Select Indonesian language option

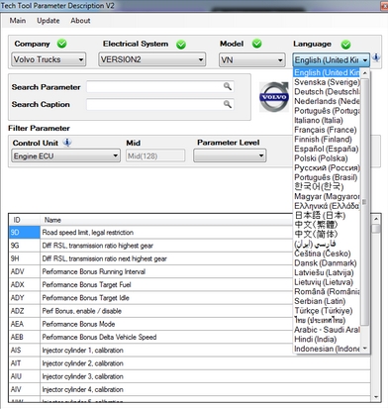(x=327, y=349)
